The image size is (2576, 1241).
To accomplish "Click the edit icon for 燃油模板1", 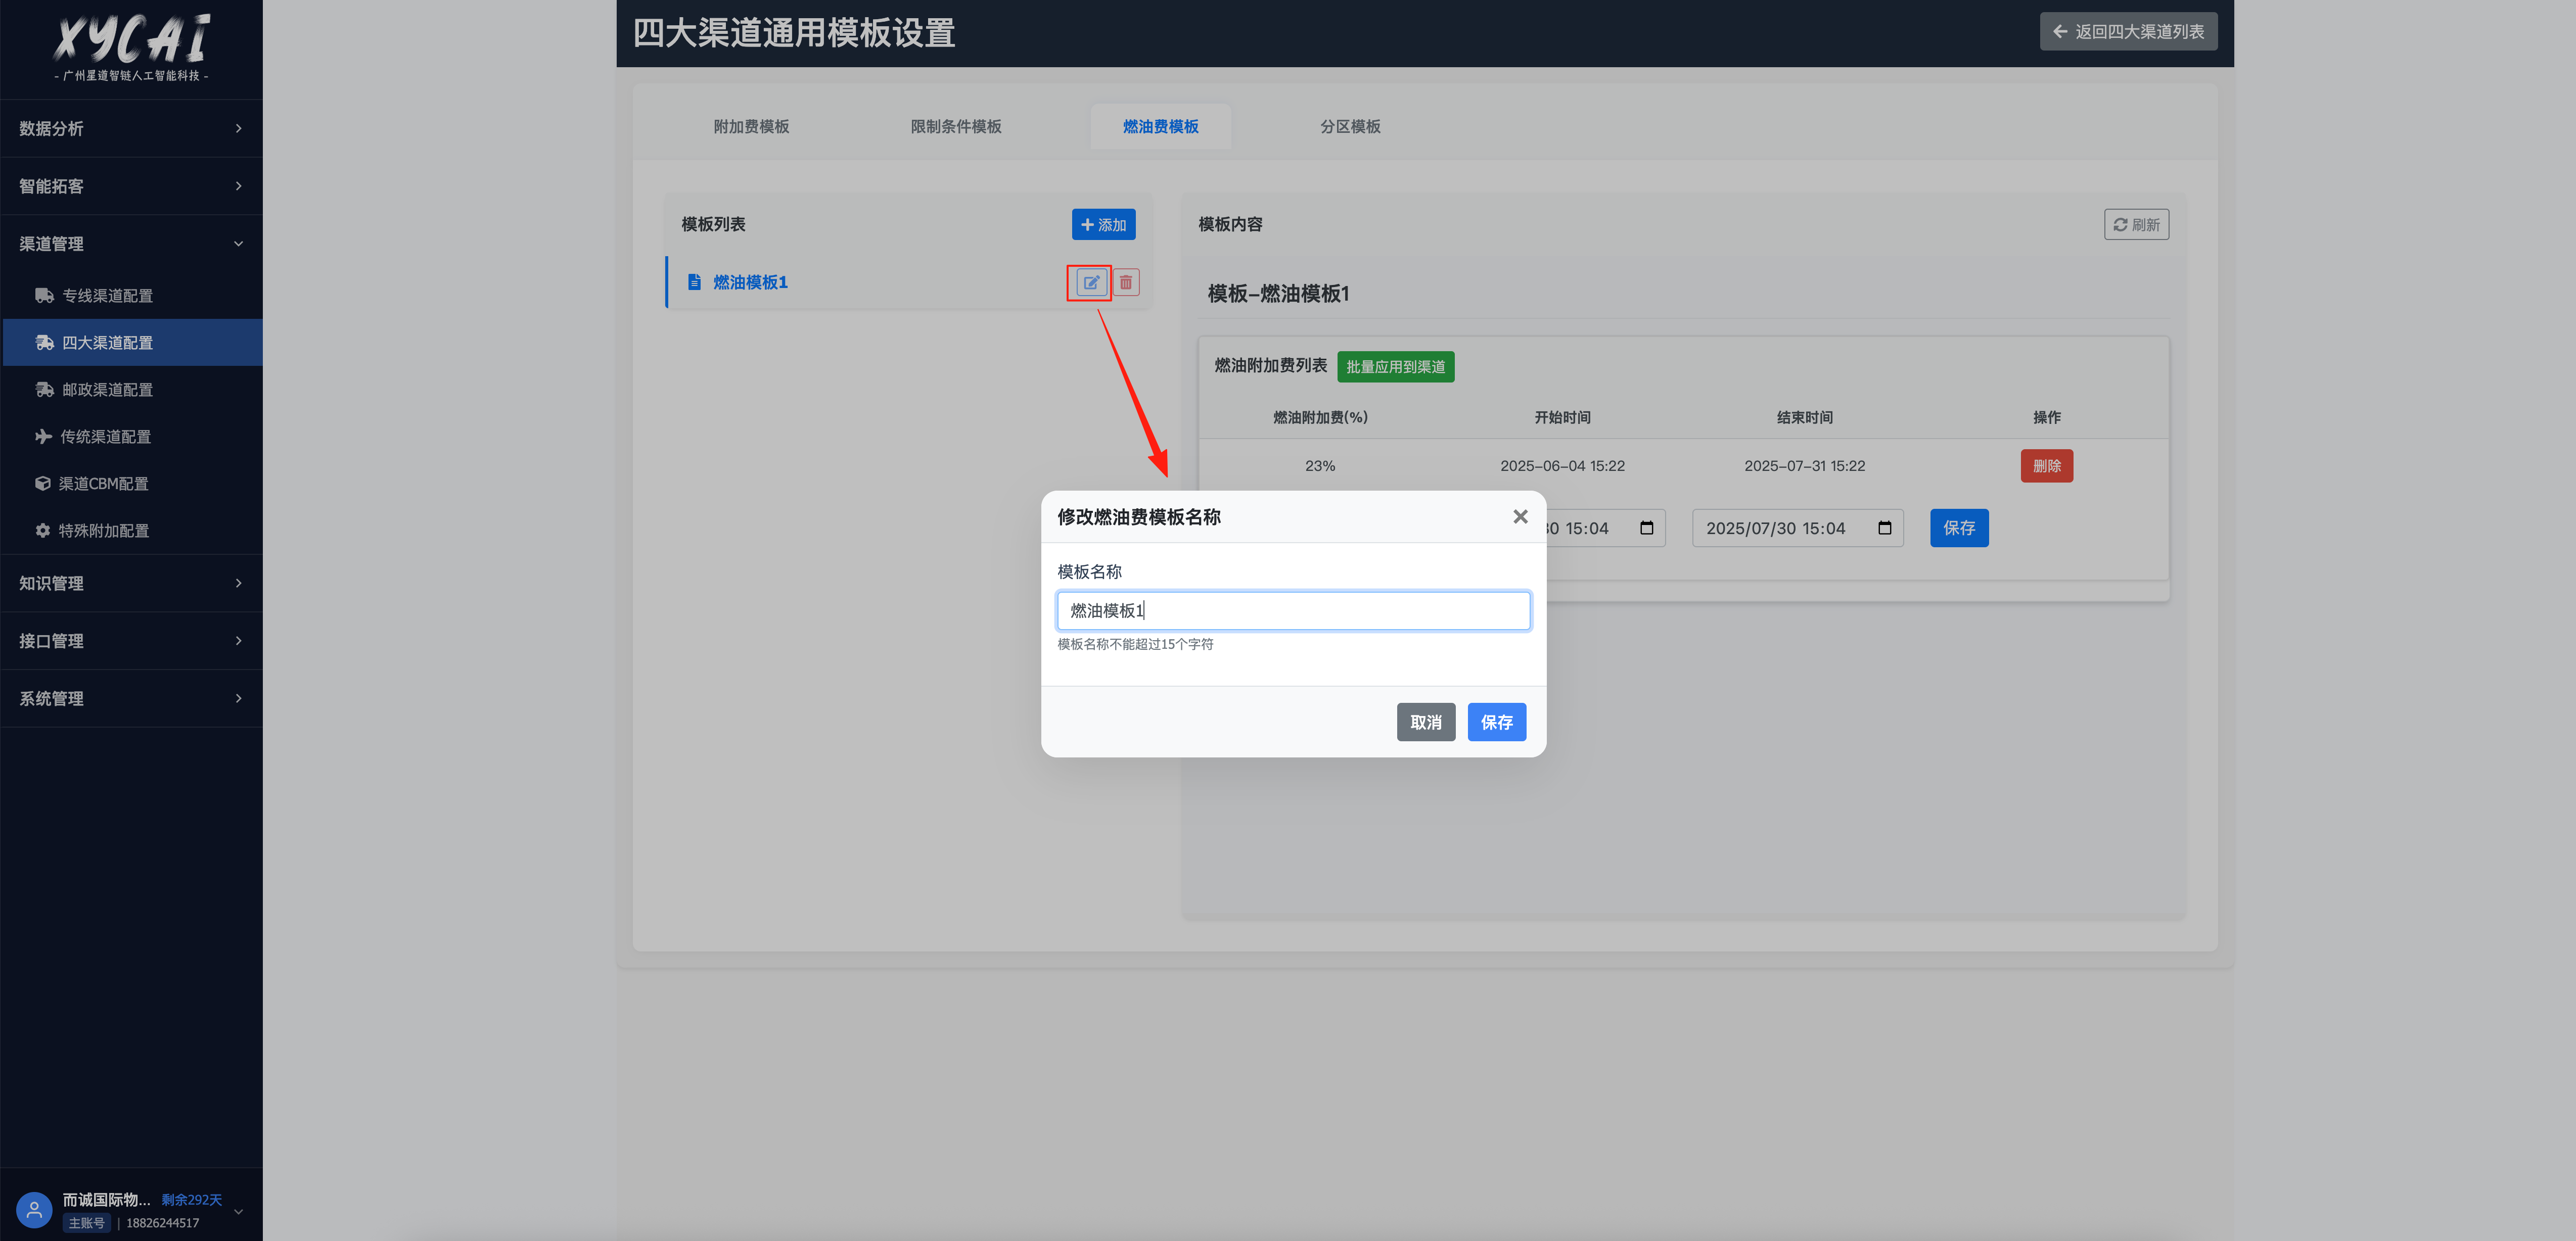I will coord(1091,282).
